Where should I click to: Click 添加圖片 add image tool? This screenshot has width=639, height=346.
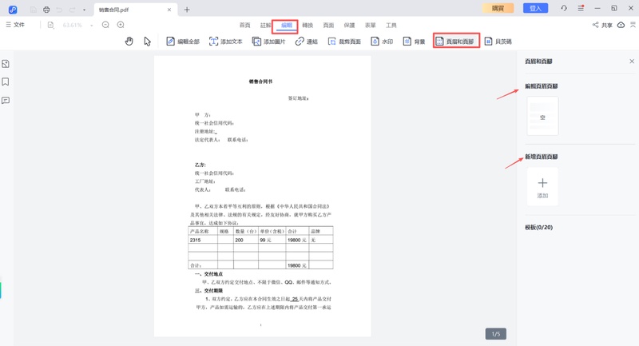(268, 41)
